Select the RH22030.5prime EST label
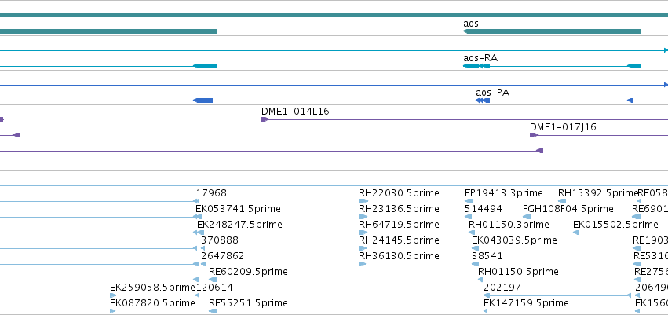 pos(399,193)
